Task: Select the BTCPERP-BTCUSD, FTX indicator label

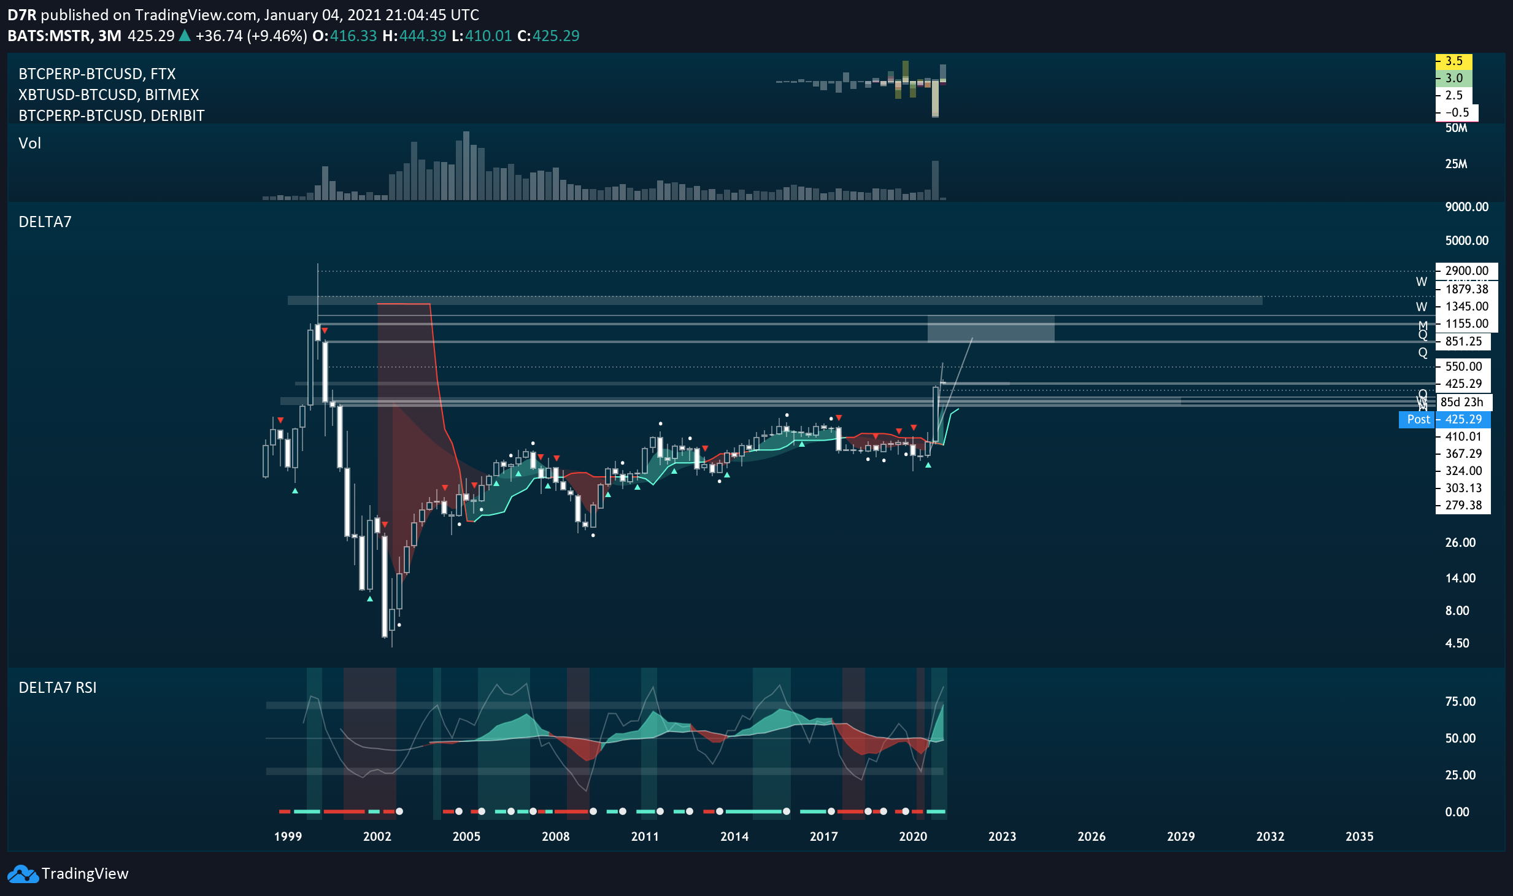Action: [97, 74]
